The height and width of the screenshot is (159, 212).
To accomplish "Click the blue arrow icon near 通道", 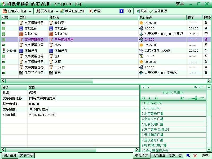I will click(x=188, y=156).
